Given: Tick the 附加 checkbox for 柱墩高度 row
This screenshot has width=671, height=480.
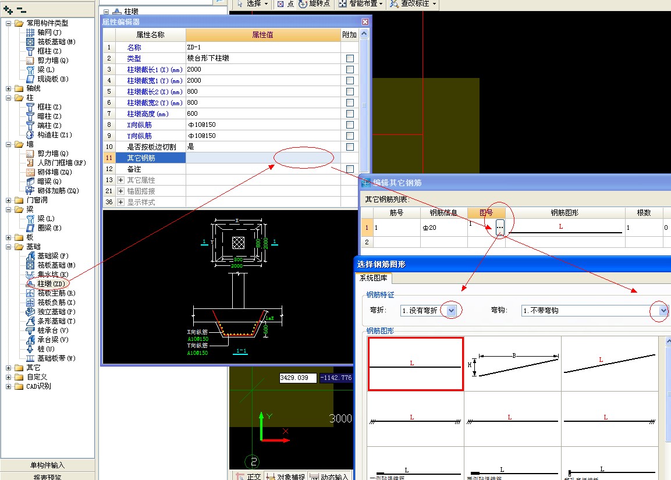Looking at the screenshot, I should coord(350,114).
